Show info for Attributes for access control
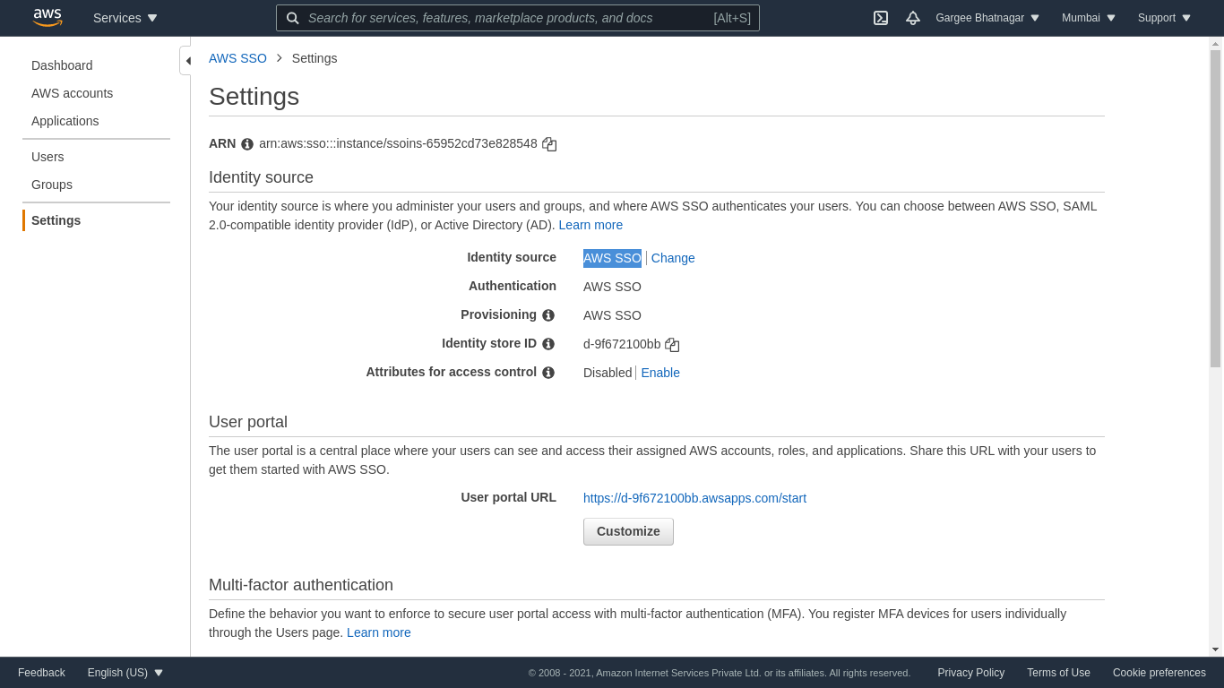1224x688 pixels. click(548, 373)
